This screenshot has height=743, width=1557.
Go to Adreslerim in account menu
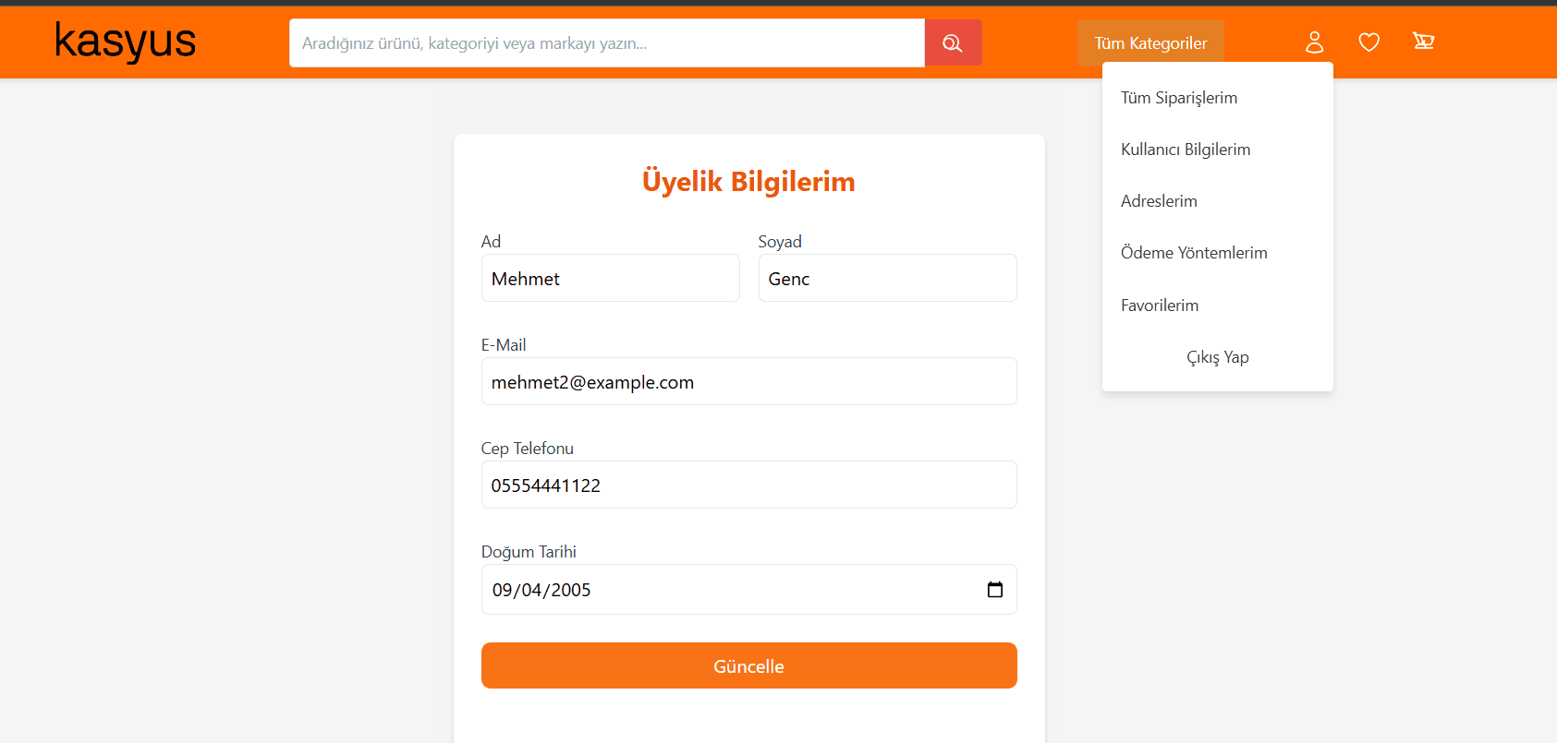pos(1159,201)
